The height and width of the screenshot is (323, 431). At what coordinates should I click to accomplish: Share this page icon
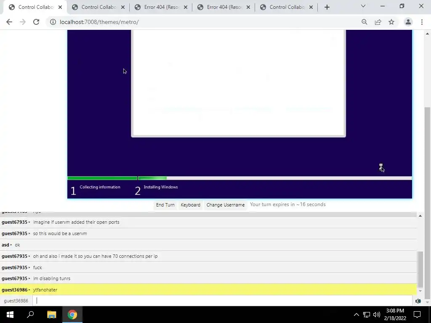tap(378, 22)
